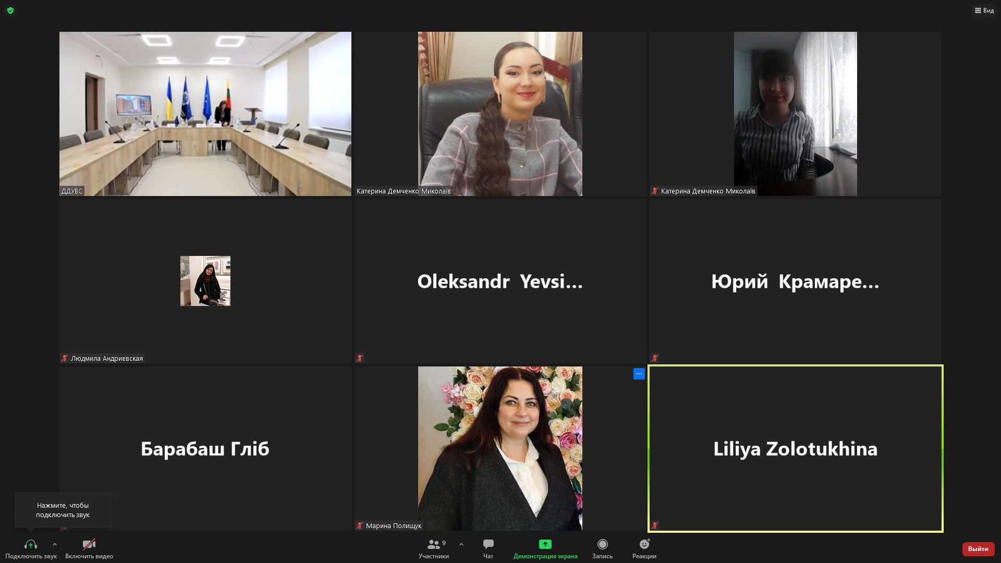Click the ДДУВС name label
The image size is (1001, 563).
tap(72, 191)
